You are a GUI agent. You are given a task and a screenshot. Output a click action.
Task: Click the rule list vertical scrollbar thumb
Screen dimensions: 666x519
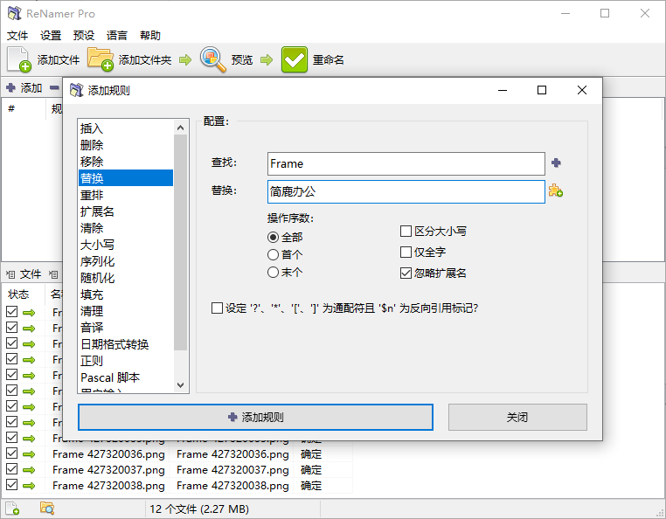pyautogui.click(x=181, y=243)
